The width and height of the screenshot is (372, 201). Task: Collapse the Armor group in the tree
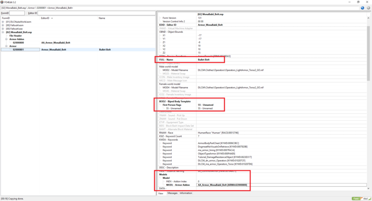tap(6, 46)
